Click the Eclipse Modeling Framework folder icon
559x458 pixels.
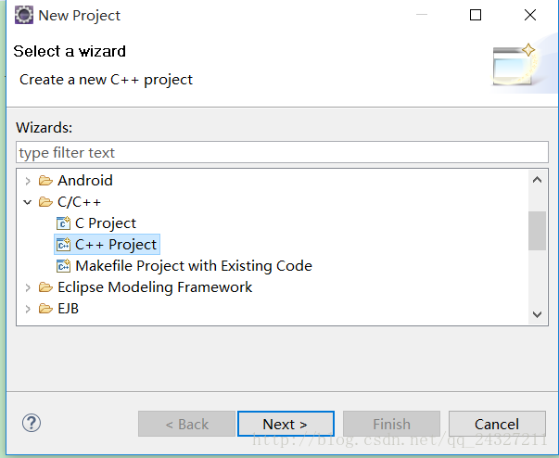tap(45, 287)
